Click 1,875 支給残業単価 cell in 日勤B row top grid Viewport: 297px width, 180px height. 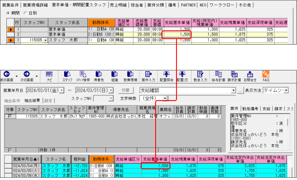(233, 35)
